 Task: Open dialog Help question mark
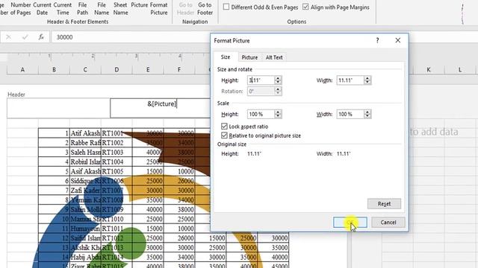tap(377, 40)
